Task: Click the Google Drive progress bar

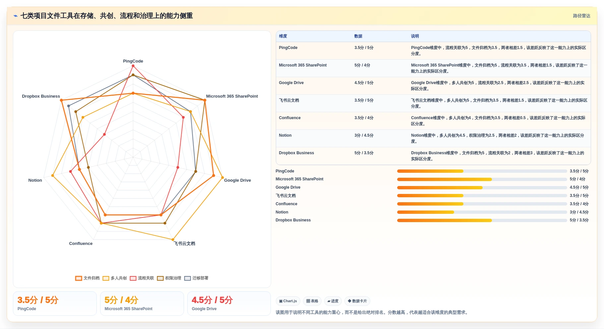Action: (x=482, y=188)
